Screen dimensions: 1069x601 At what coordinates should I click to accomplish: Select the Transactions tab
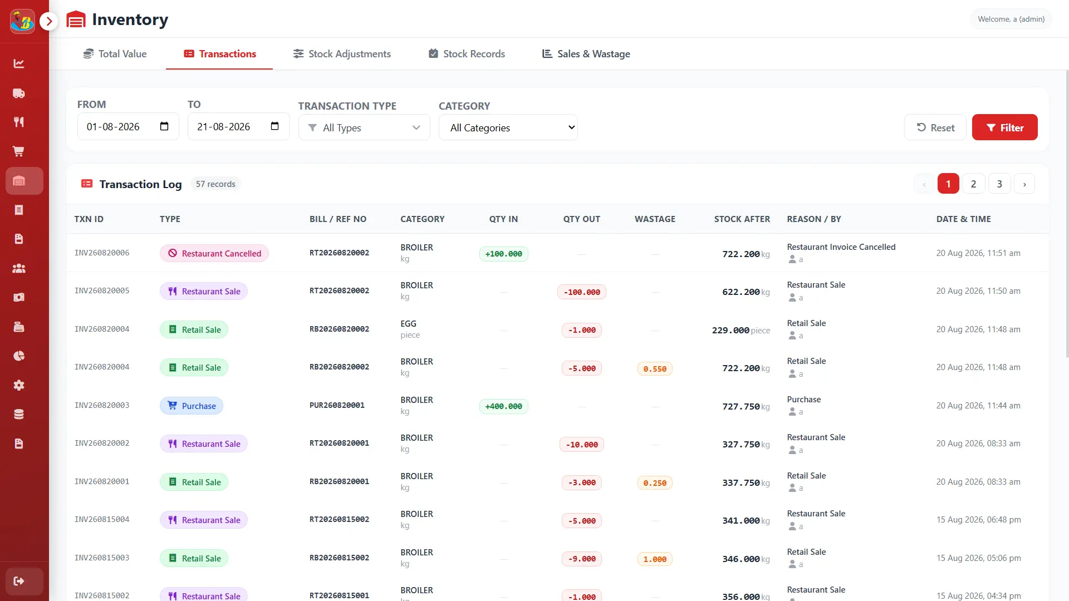tap(219, 54)
